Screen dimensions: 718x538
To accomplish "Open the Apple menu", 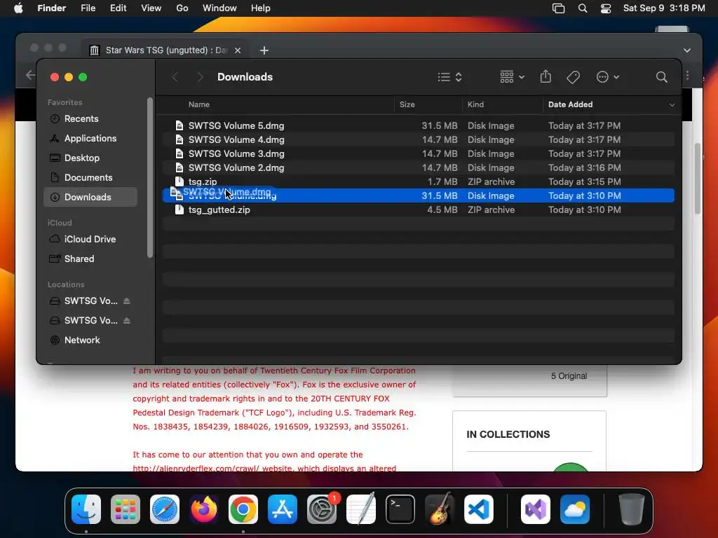I will 18,8.
